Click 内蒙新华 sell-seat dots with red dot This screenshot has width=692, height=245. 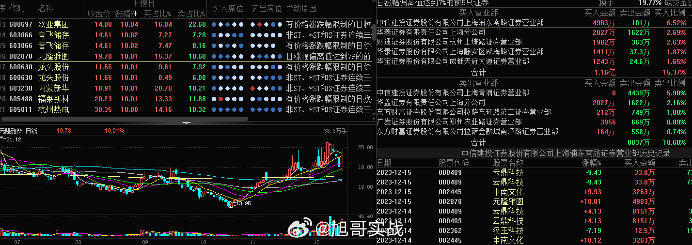(x=266, y=88)
